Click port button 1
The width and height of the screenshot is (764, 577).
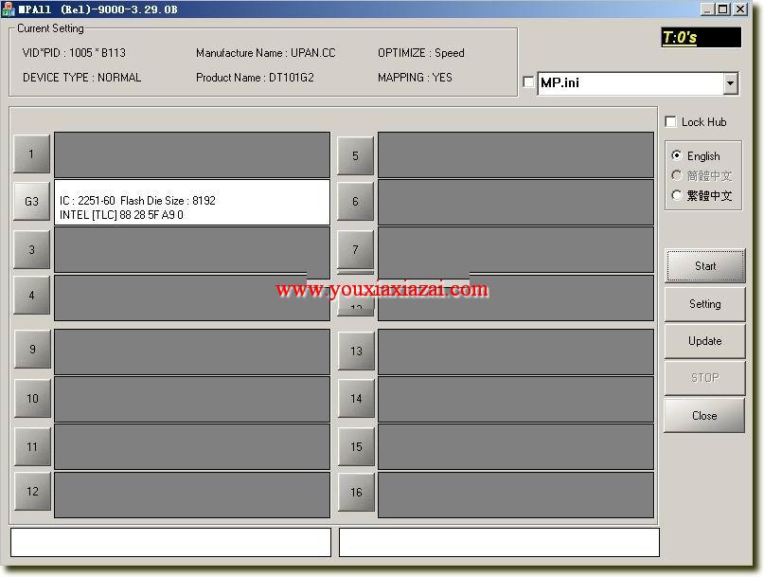click(31, 154)
